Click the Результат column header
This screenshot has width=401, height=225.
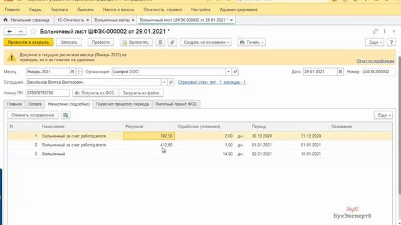pyautogui.click(x=149, y=126)
